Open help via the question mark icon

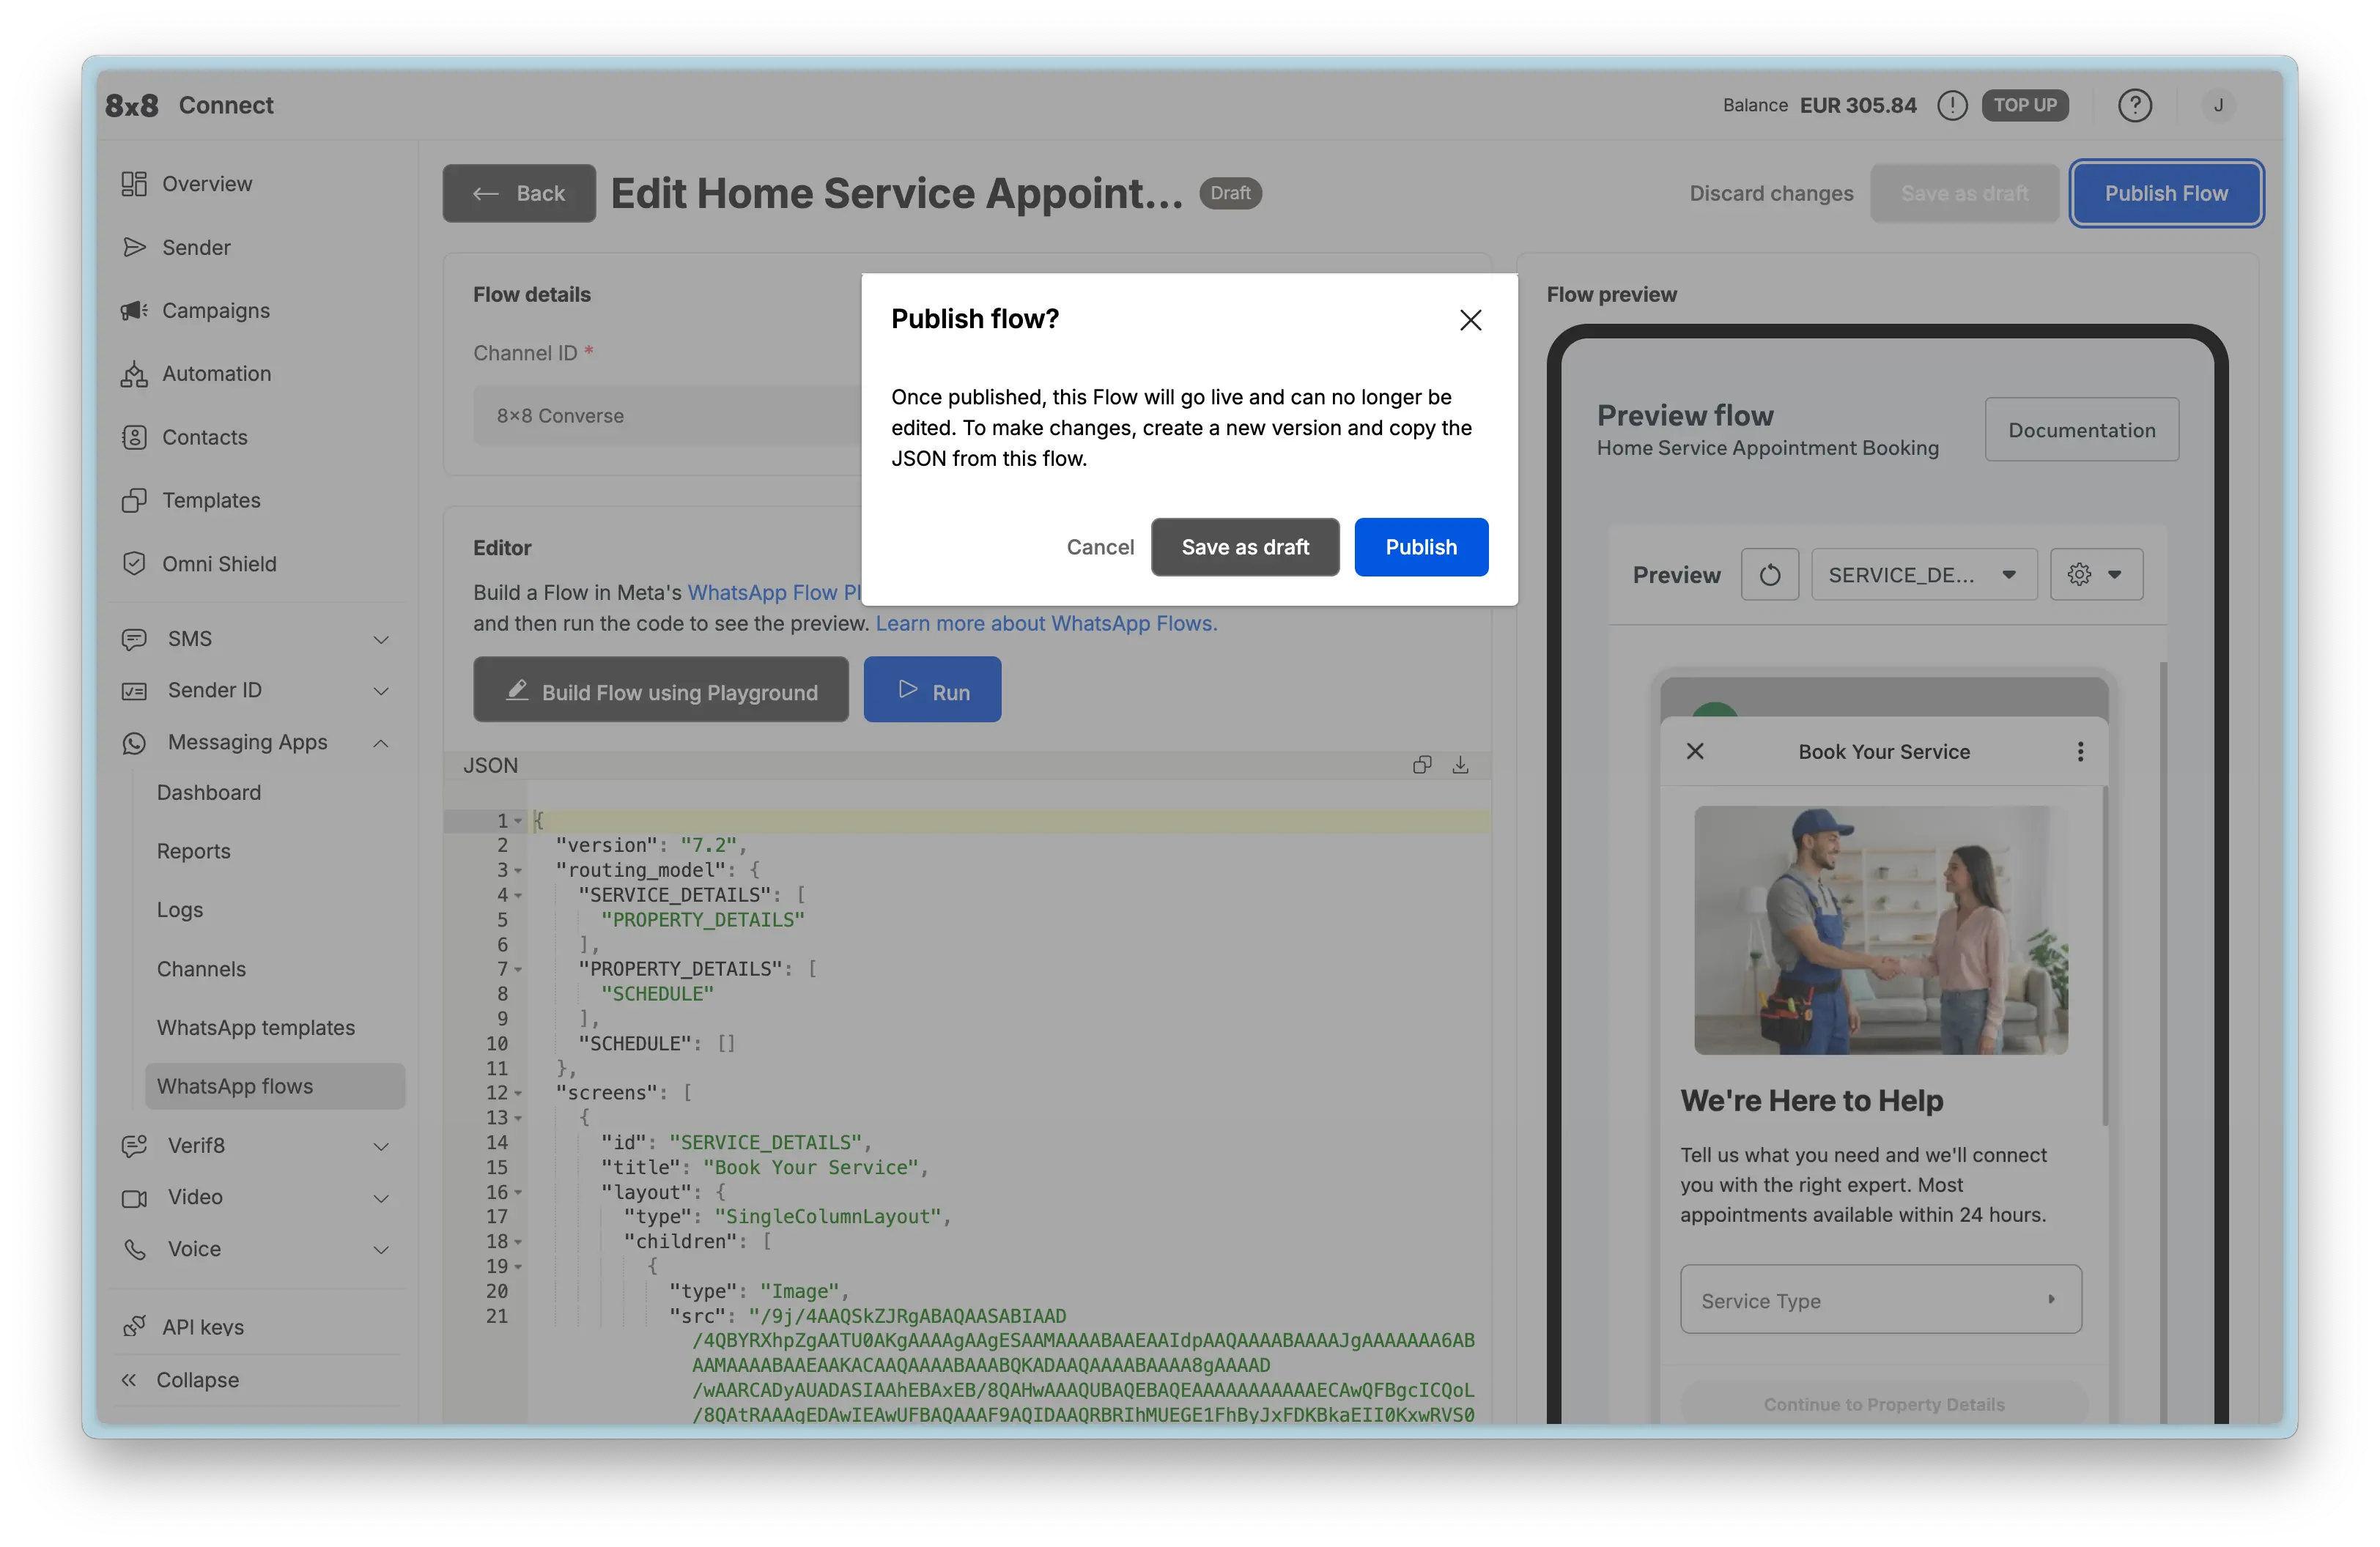[x=2136, y=105]
